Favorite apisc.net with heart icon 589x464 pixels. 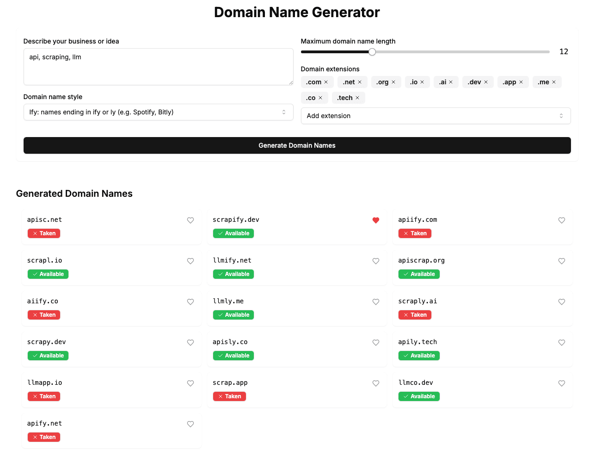(x=190, y=220)
